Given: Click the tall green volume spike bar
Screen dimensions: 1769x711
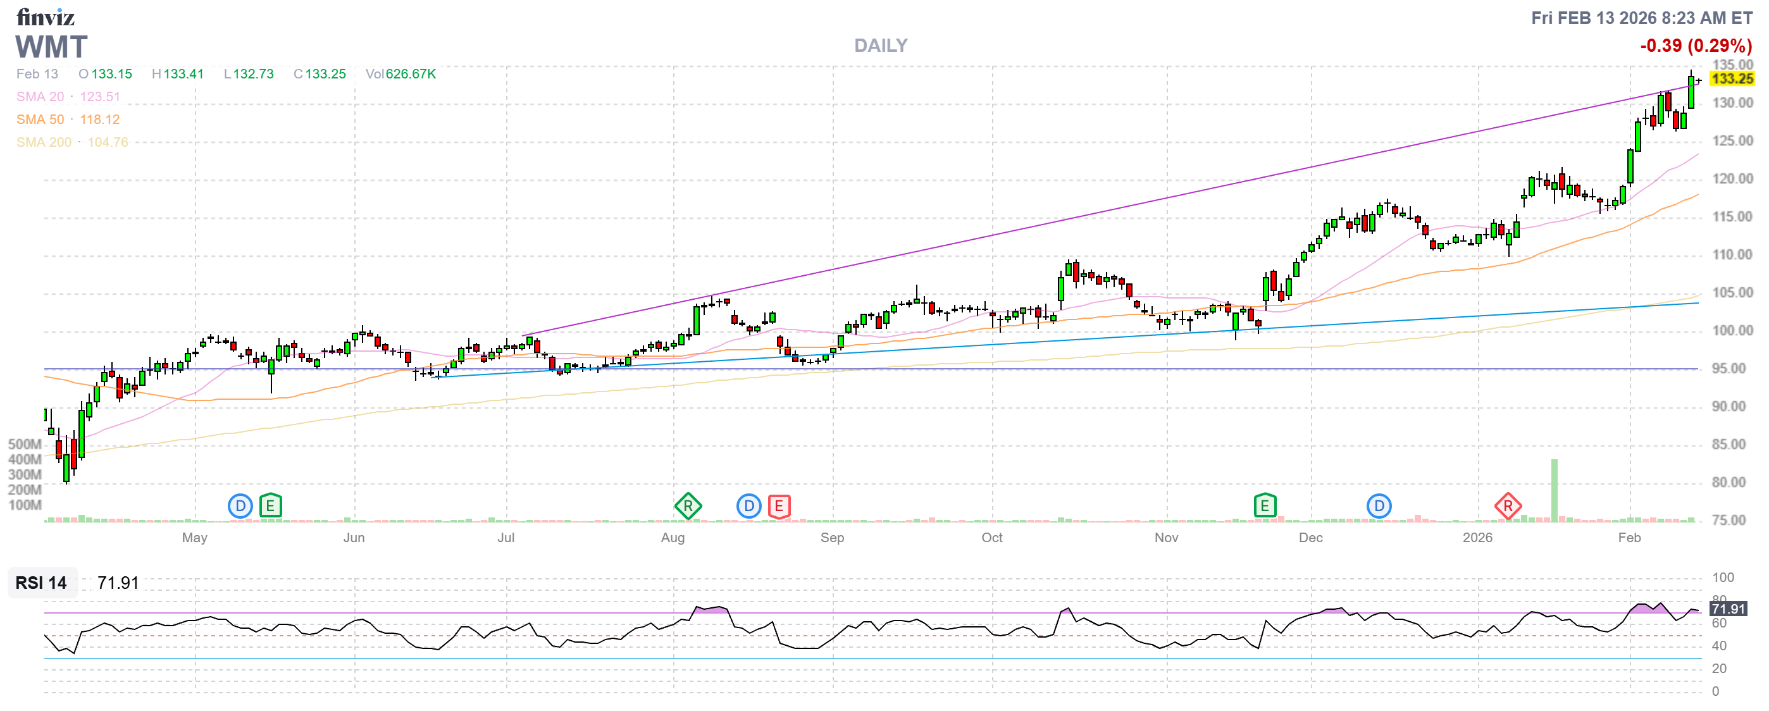Looking at the screenshot, I should pos(1554,490).
